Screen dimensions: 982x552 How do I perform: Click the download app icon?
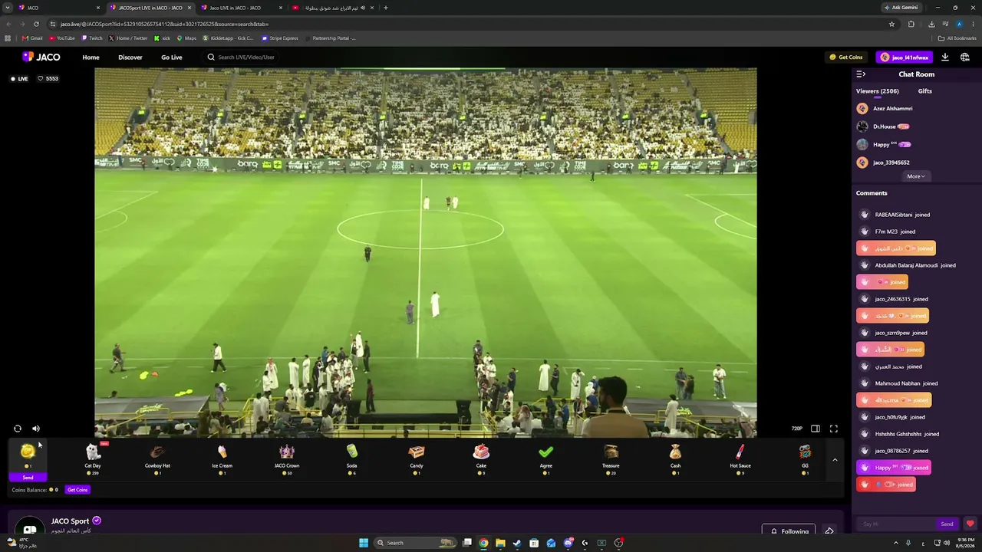pos(945,58)
